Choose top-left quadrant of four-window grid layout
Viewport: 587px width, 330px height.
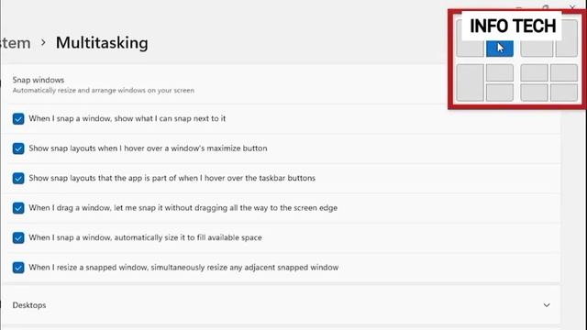[534, 72]
